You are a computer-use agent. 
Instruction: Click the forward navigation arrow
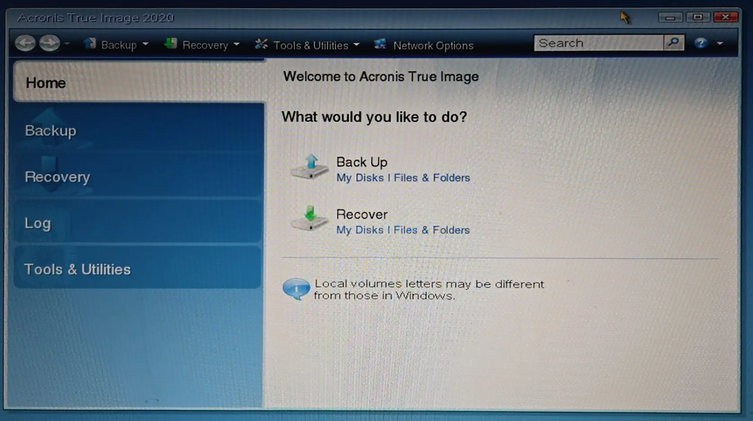pos(49,43)
